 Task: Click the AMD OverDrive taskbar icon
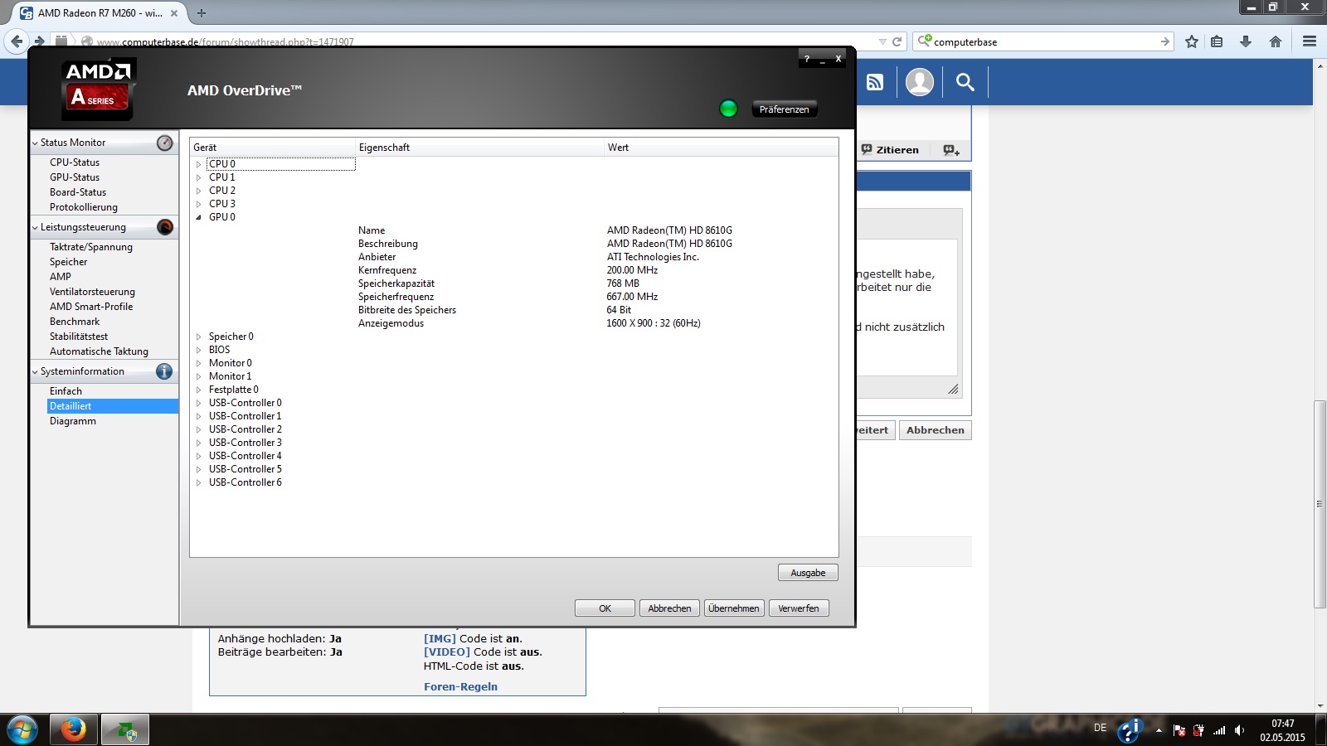coord(125,730)
